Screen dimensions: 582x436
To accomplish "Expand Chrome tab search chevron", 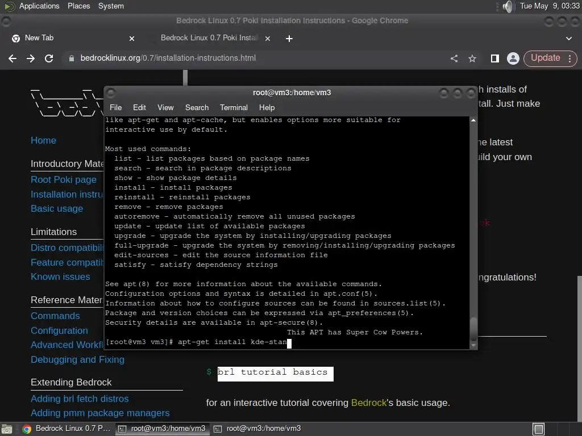I will coord(568,38).
